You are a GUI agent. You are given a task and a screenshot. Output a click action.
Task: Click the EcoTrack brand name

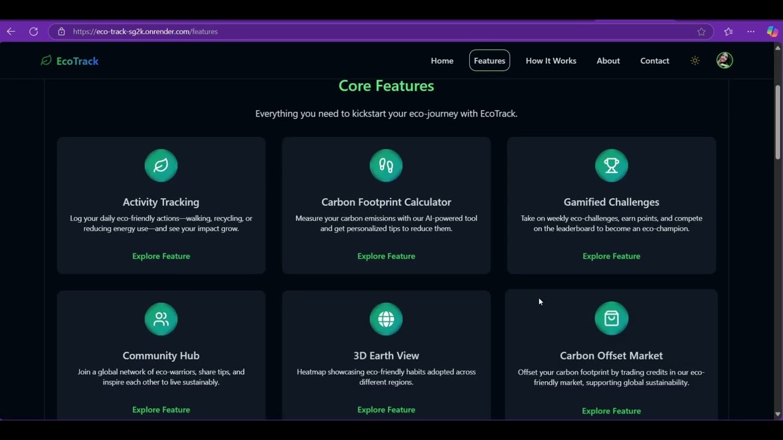77,61
